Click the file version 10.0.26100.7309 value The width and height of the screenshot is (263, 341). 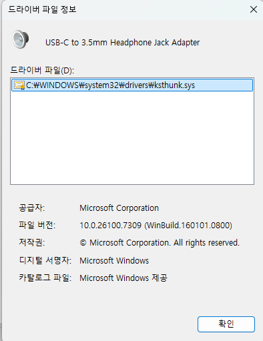click(156, 226)
